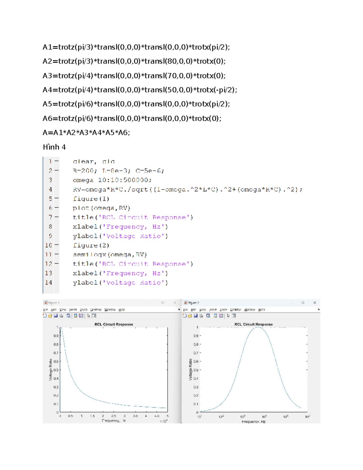Open the Tools menu in Figure 1
The image size is (363, 470).
point(83,310)
